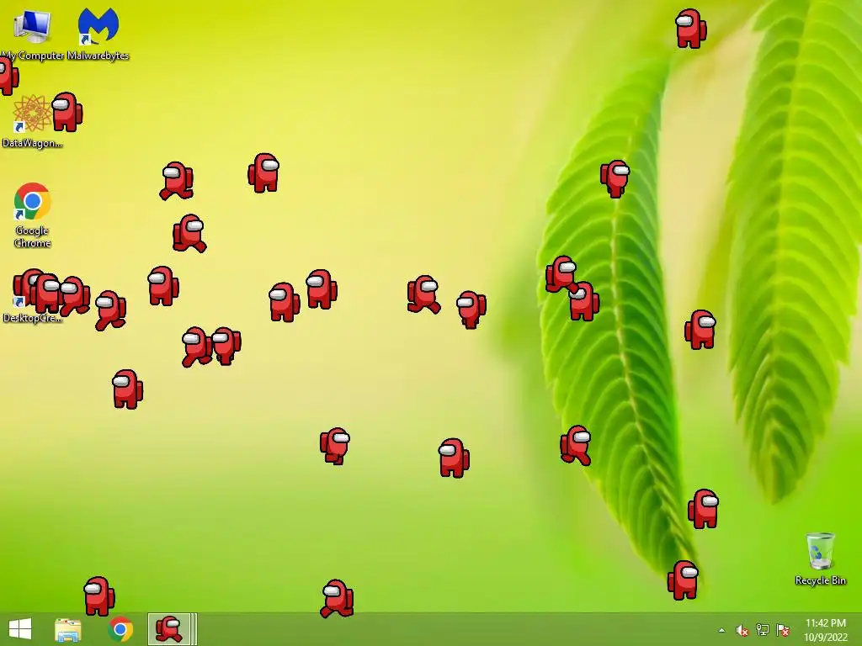862x646 pixels.
Task: Select the DesktopGre... desktop shortcut label
Action: [33, 318]
